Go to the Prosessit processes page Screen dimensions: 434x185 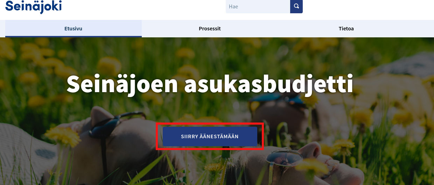point(210,29)
